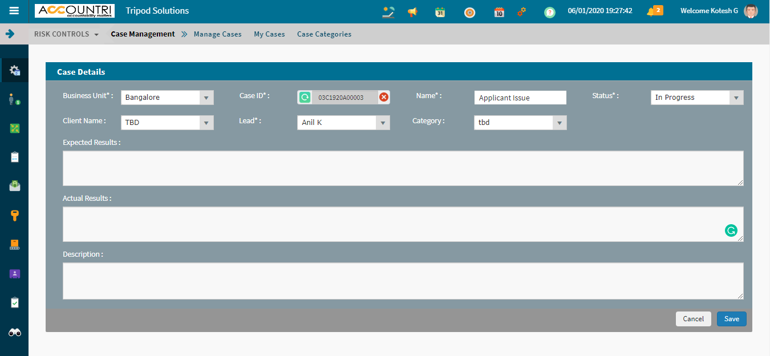Select the conveyor box sidebar icon
Viewport: 770px width, 356px height.
point(15,245)
